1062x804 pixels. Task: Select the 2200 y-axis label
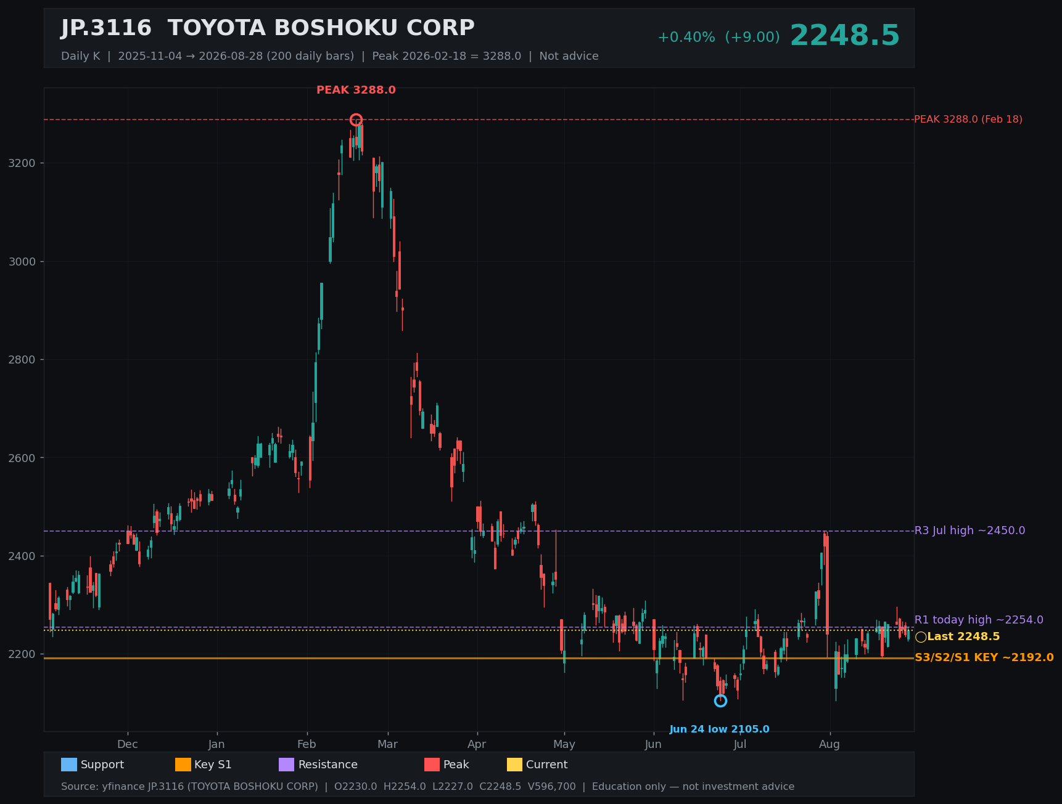coord(22,654)
